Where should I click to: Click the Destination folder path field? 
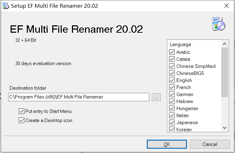tap(79, 97)
